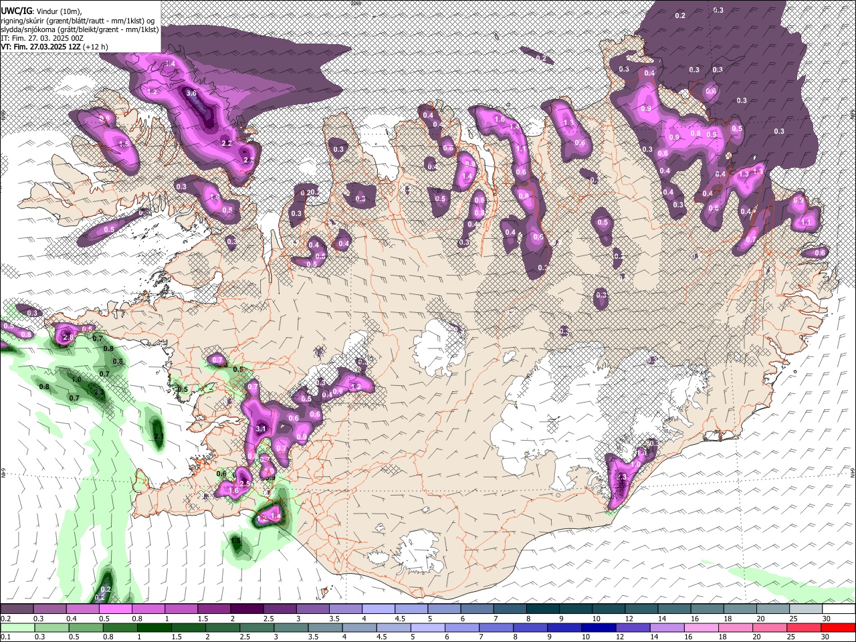Screen dimensions: 856x642
Task: Click the '2.5' label in the top legend row
Action: [269, 619]
